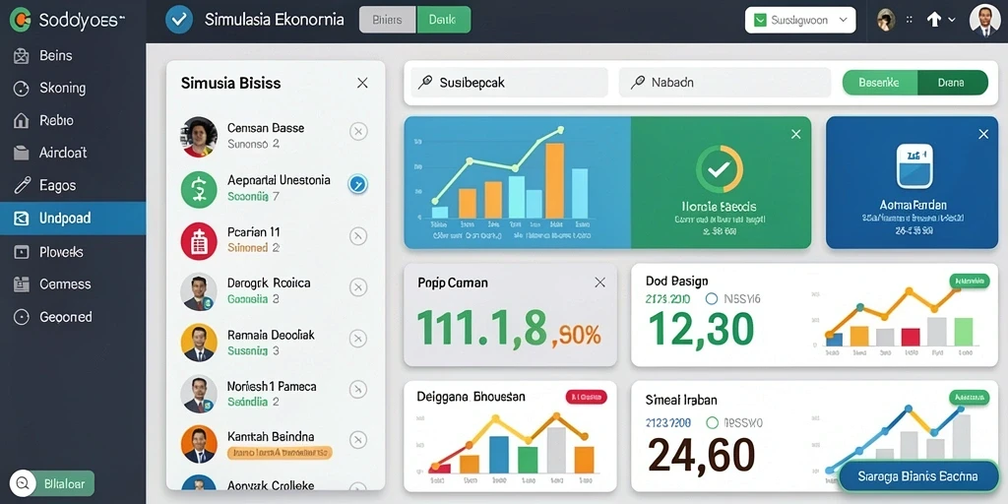Viewport: 1008px width, 504px height.
Task: Switch to the Biiers tab
Action: 388,20
